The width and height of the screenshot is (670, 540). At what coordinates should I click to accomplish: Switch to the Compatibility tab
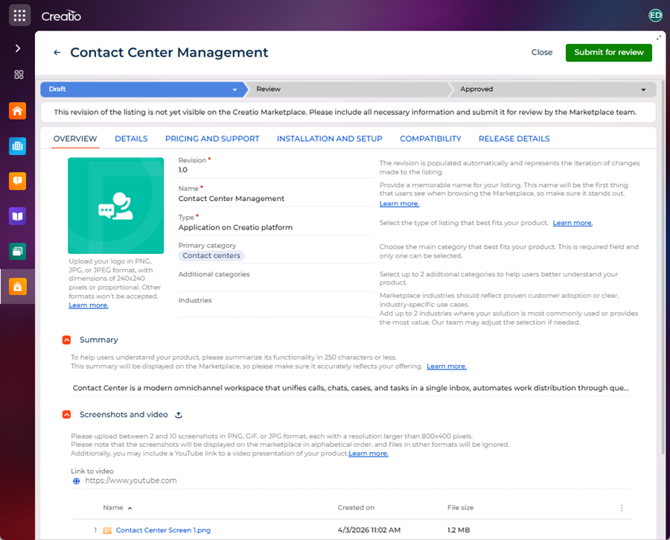[430, 139]
